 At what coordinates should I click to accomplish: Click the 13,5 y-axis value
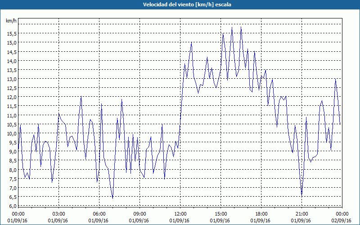point(12,70)
